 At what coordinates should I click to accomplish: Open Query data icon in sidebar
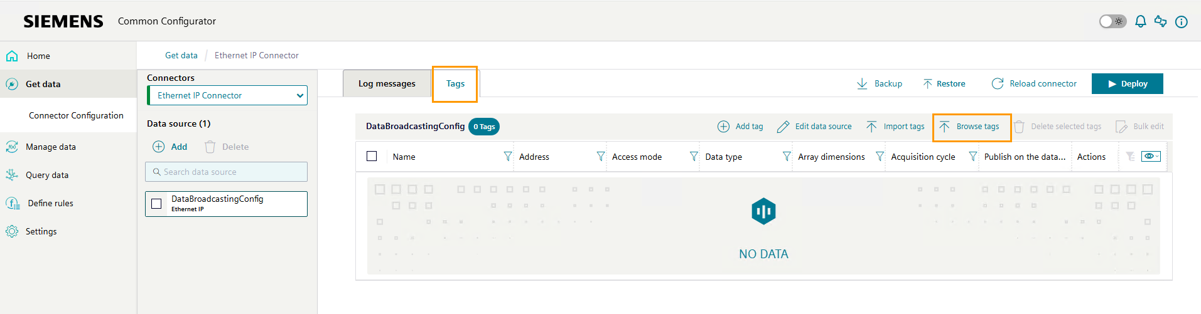point(12,175)
